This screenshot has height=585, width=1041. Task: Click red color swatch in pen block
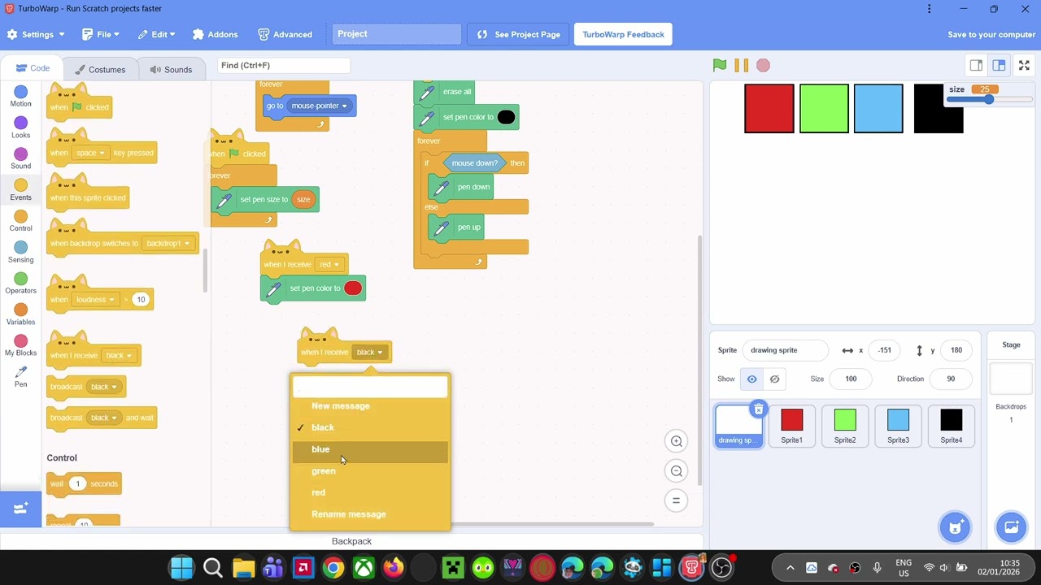(353, 288)
